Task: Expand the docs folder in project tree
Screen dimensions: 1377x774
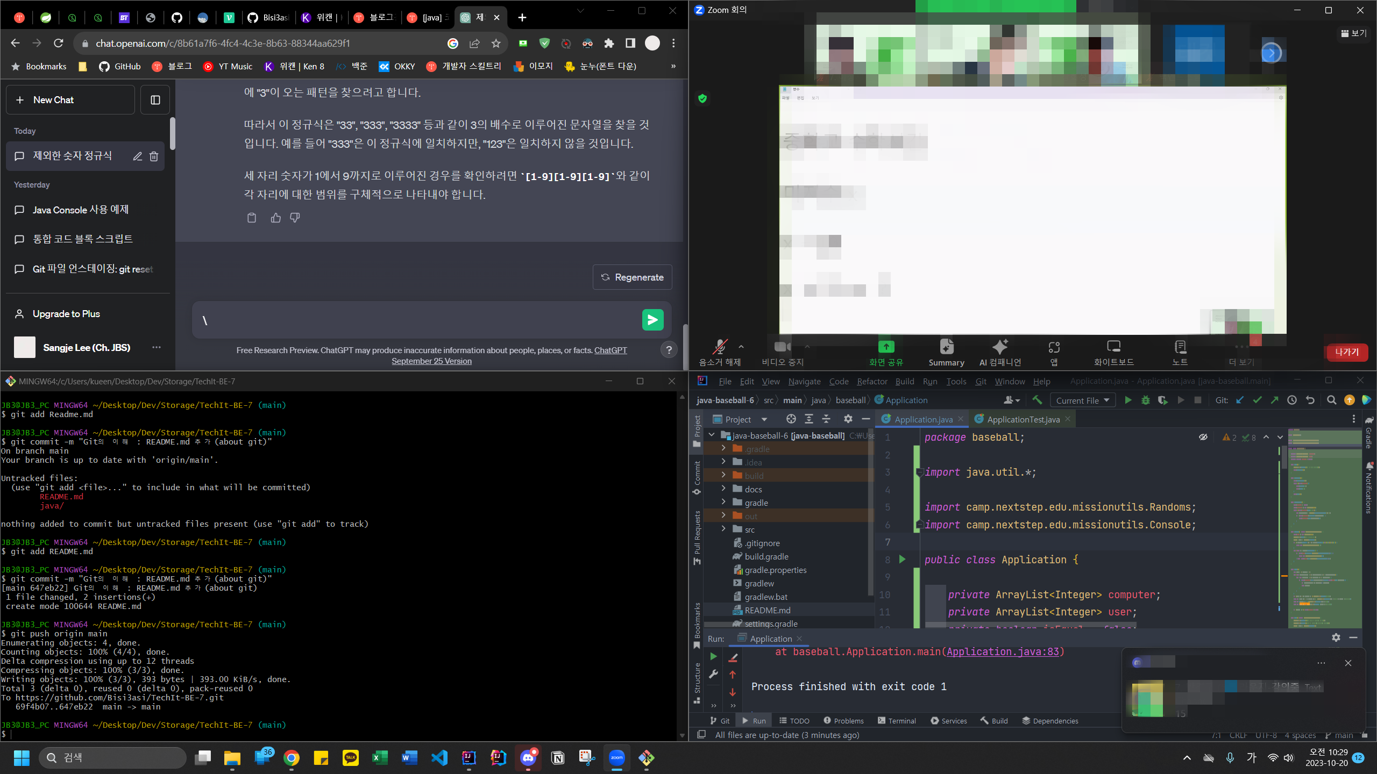Action: coord(723,489)
